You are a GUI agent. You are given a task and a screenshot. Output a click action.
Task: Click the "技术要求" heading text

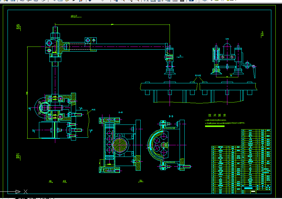click(217, 115)
